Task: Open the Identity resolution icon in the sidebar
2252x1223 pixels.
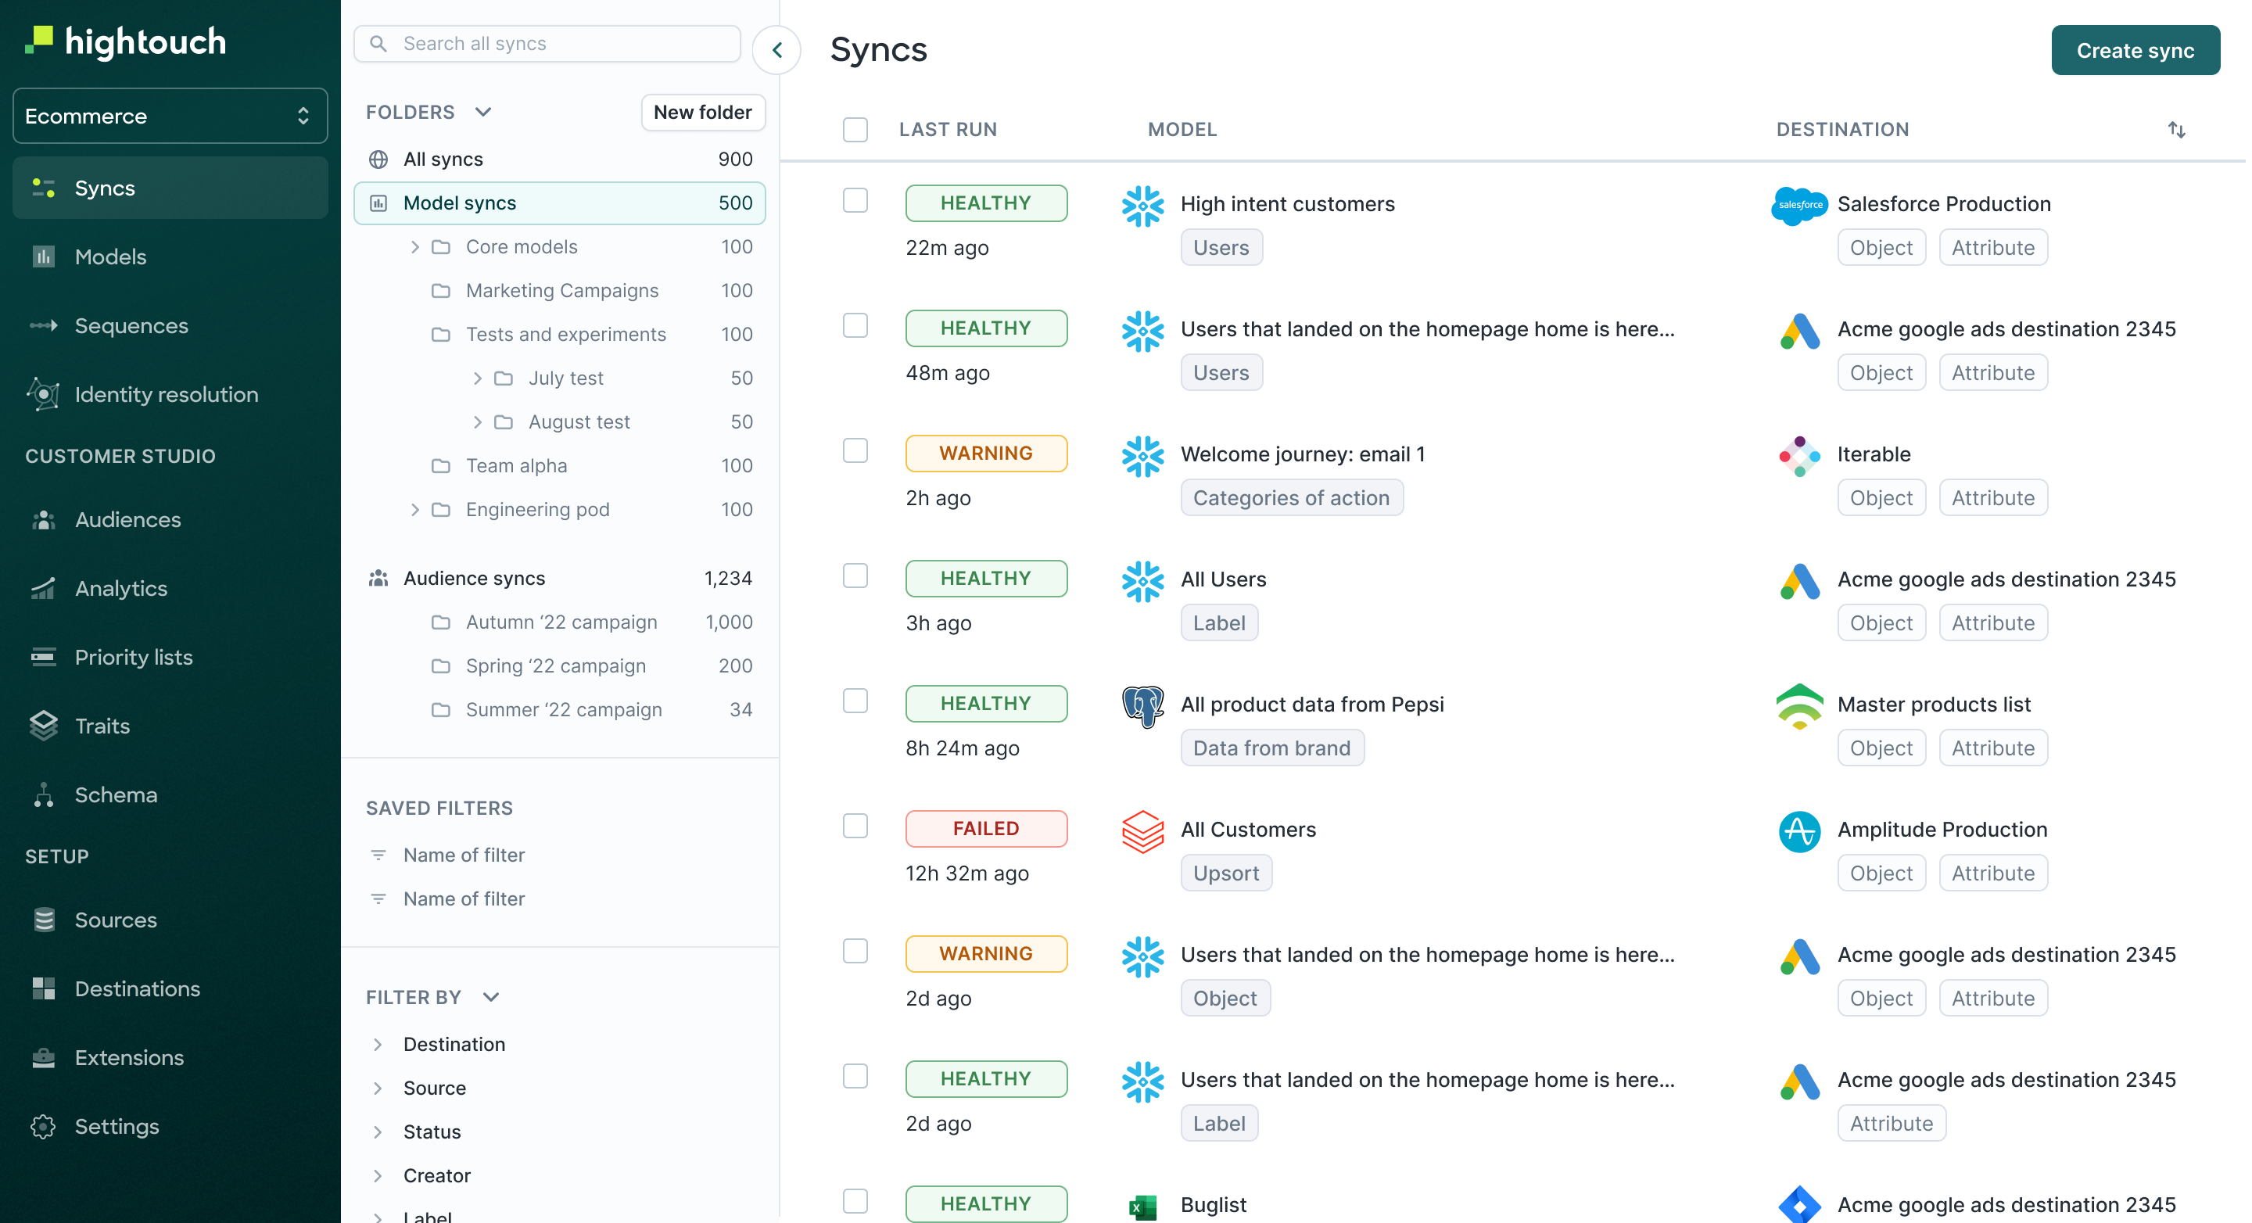Action: click(44, 394)
